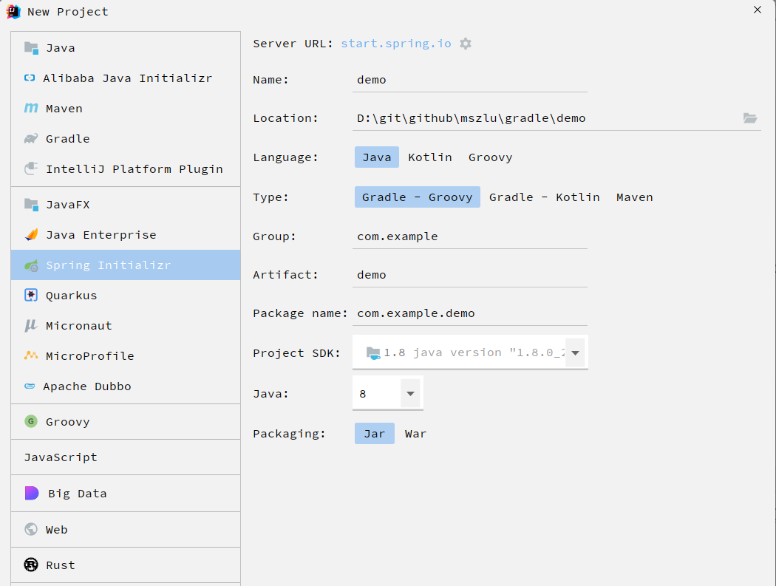The height and width of the screenshot is (586, 776).
Task: Open server URL settings gear
Action: 466,44
